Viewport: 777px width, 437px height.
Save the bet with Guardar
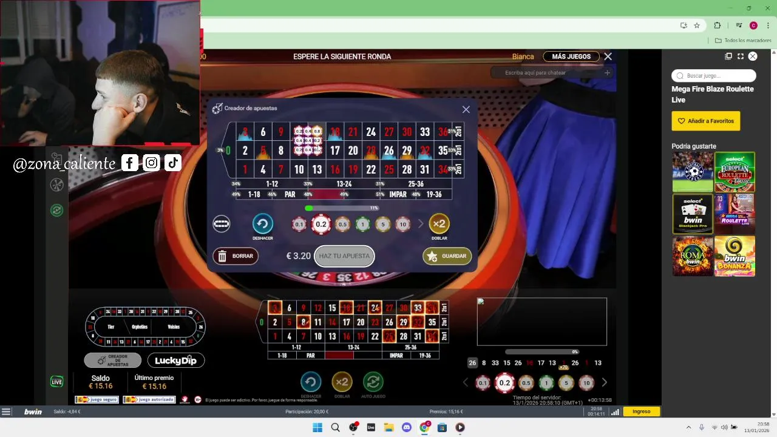pyautogui.click(x=447, y=256)
